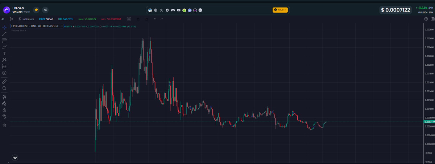Select the trend line drawing tool

4,34
